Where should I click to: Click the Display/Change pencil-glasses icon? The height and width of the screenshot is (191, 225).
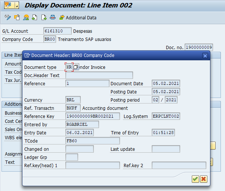point(8,17)
